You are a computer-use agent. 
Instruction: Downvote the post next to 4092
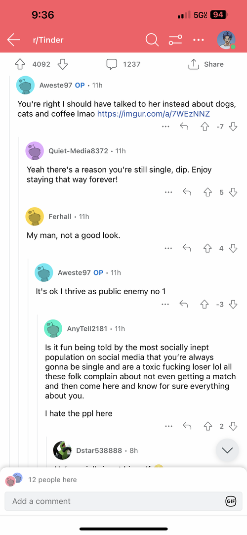(62, 64)
